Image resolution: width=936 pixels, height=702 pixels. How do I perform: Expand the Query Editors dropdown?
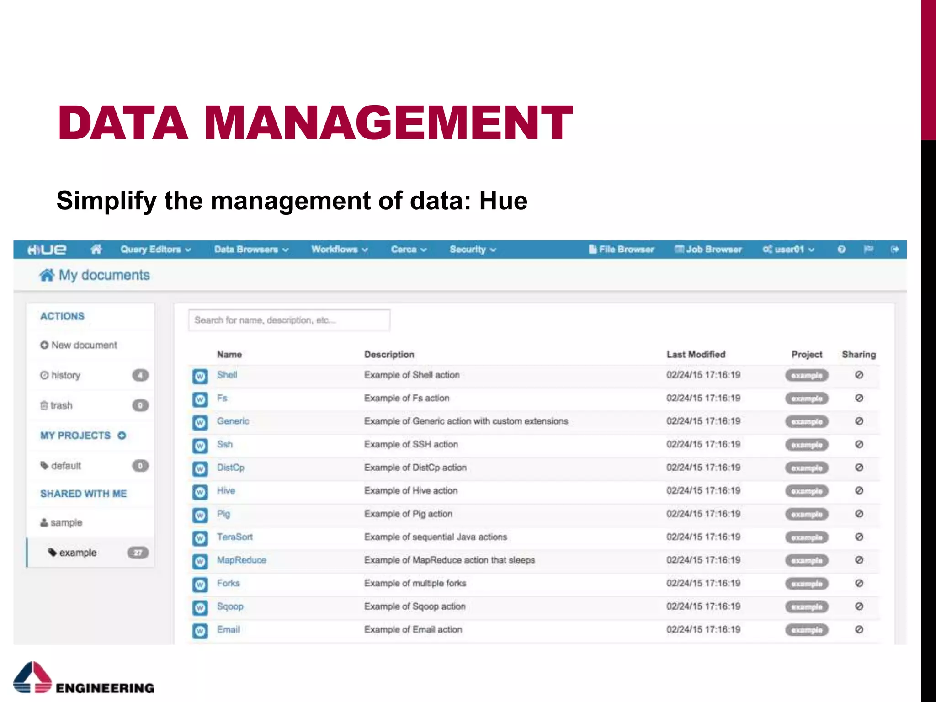(x=155, y=250)
